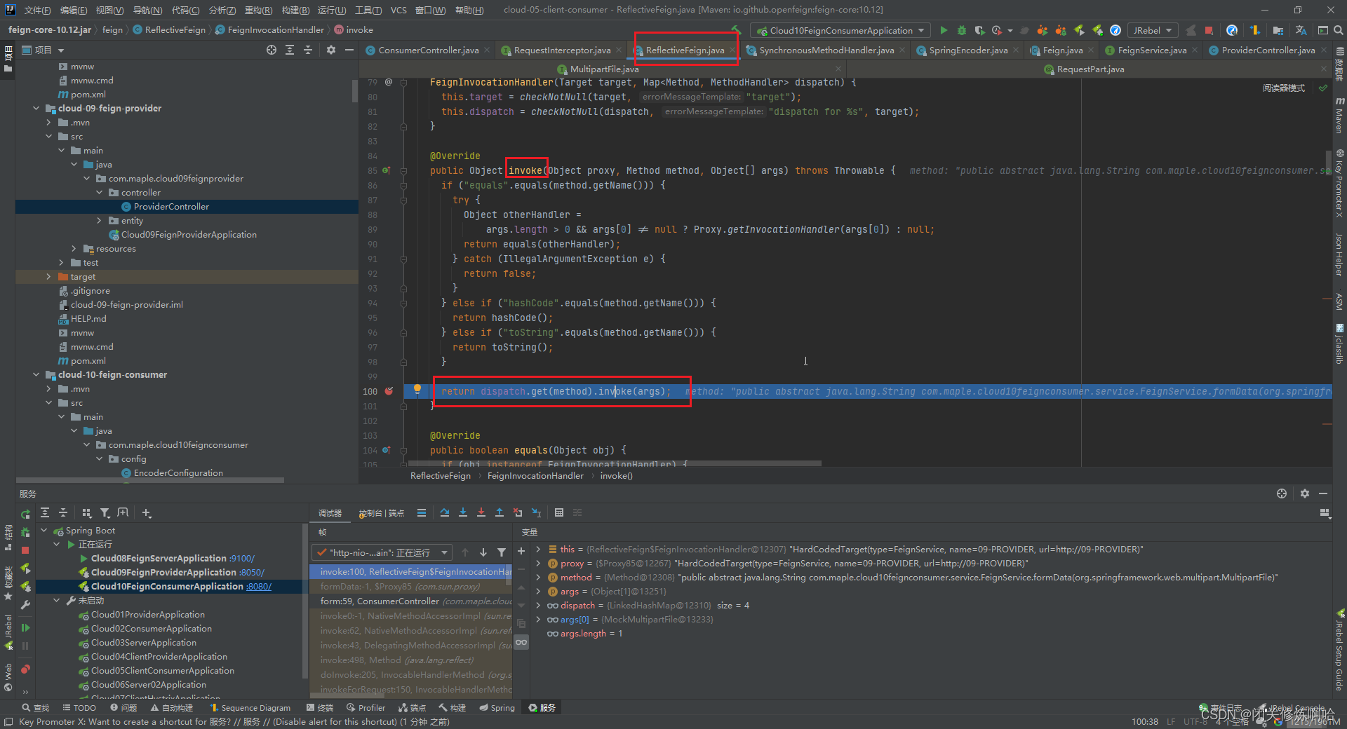
Task: Click the editor horizontal scrollbar
Action: point(615,463)
